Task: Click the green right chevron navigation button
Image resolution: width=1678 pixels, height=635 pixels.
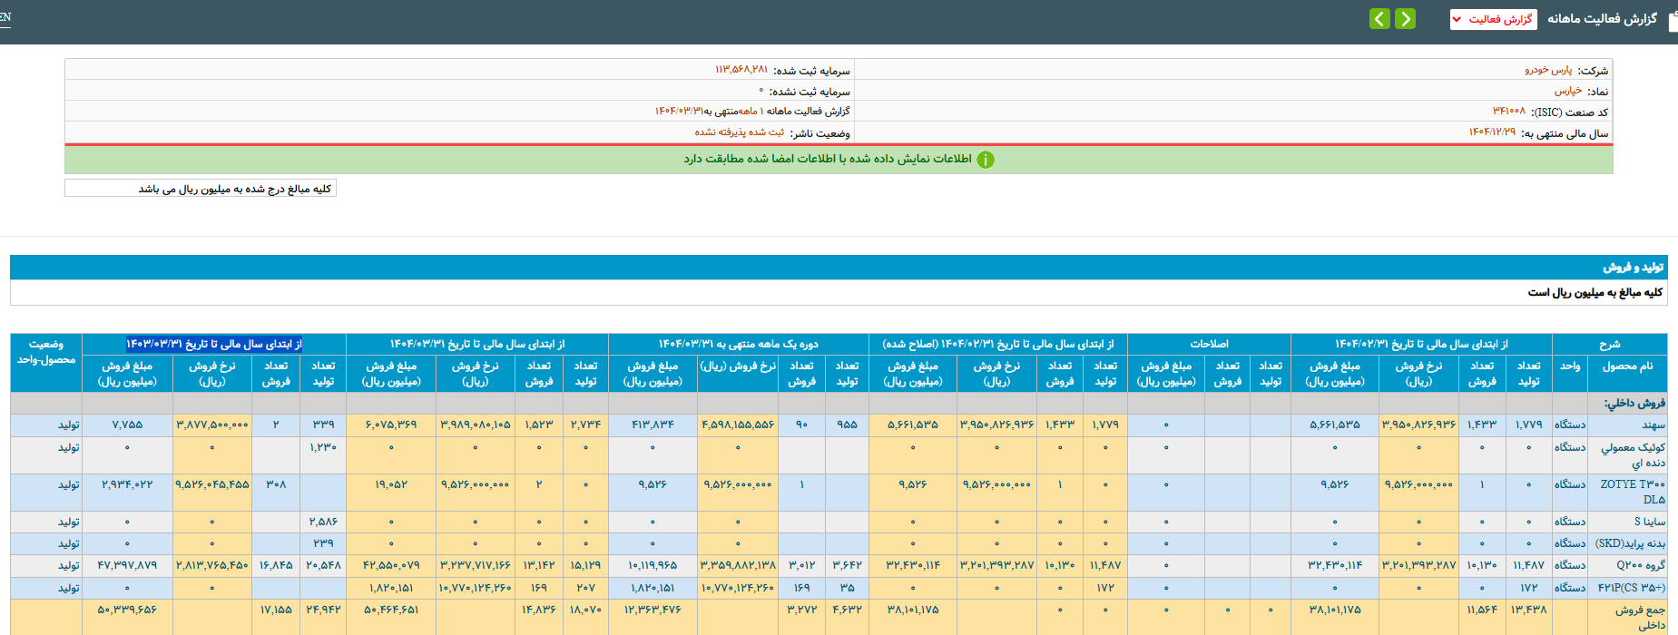Action: pyautogui.click(x=1405, y=19)
